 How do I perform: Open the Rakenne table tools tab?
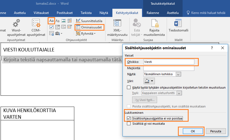153,13
